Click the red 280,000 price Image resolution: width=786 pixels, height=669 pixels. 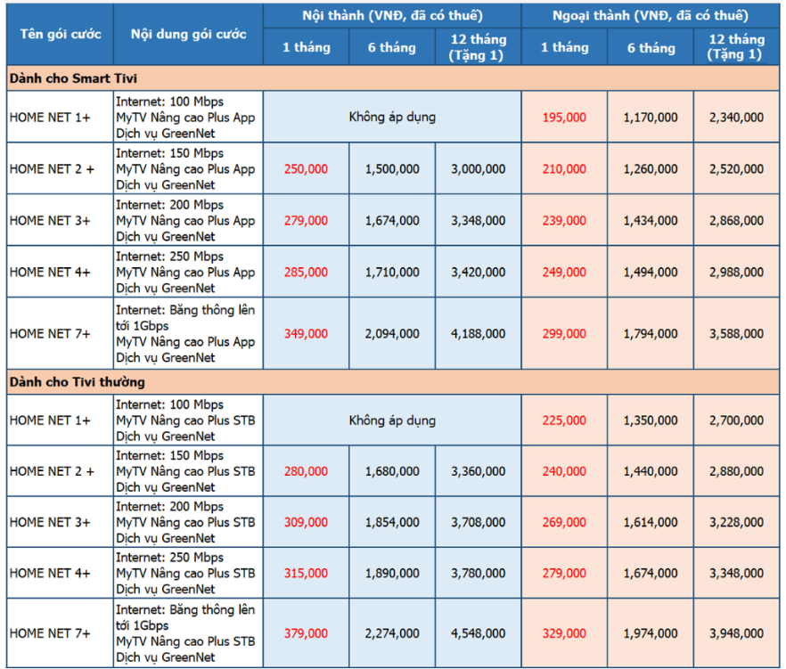[306, 471]
